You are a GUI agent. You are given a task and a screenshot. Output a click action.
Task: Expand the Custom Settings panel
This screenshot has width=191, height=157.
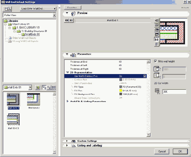[67, 141]
